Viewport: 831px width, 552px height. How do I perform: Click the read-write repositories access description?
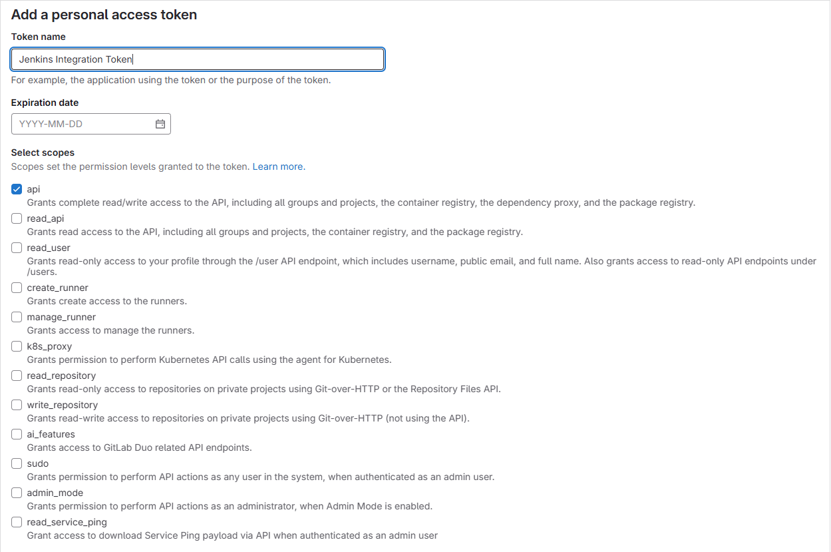(x=248, y=418)
